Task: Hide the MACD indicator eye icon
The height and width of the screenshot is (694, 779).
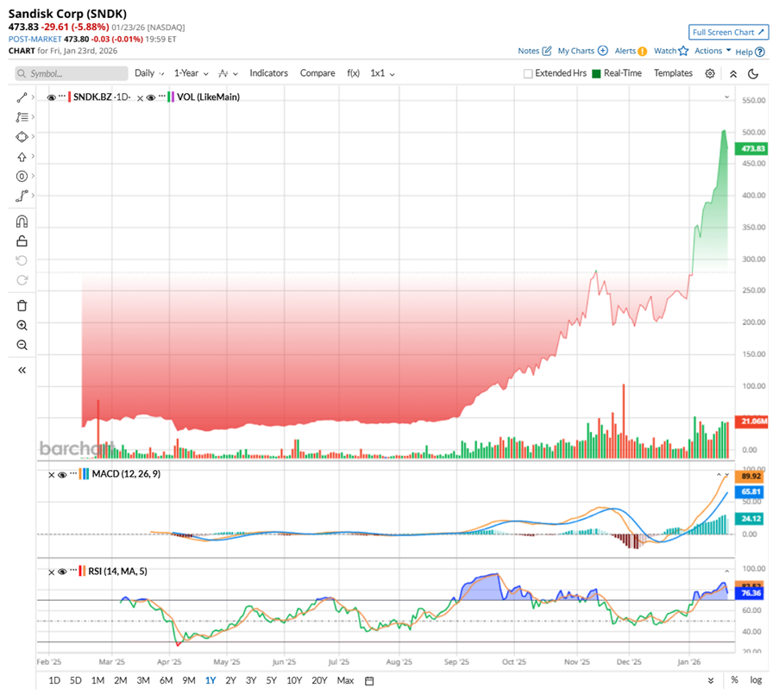Action: 62,474
